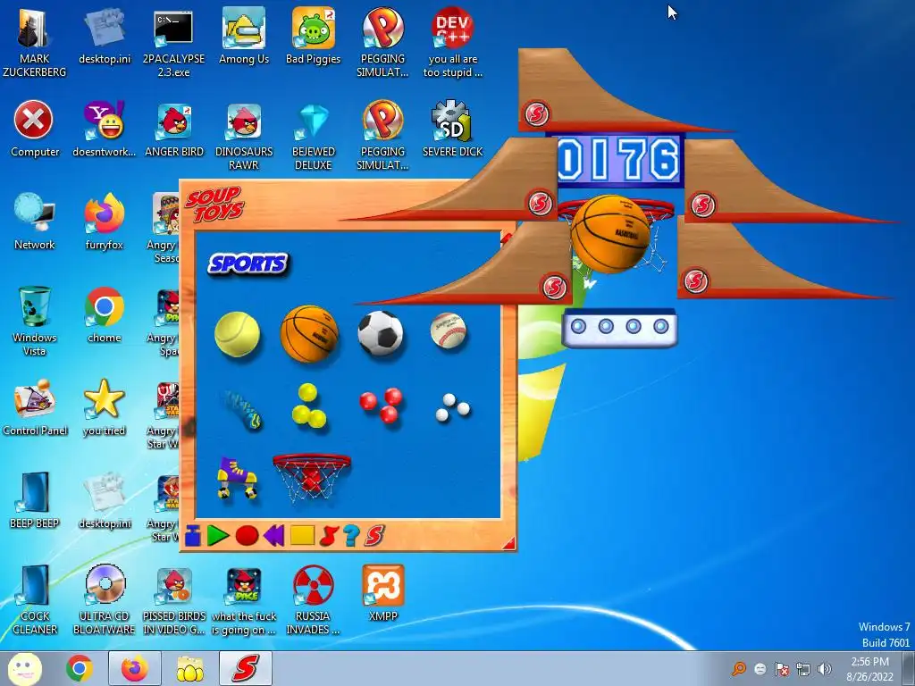The image size is (915, 686).
Task: Open ULTRA CD BLOATWARE disc icon
Action: click(104, 599)
